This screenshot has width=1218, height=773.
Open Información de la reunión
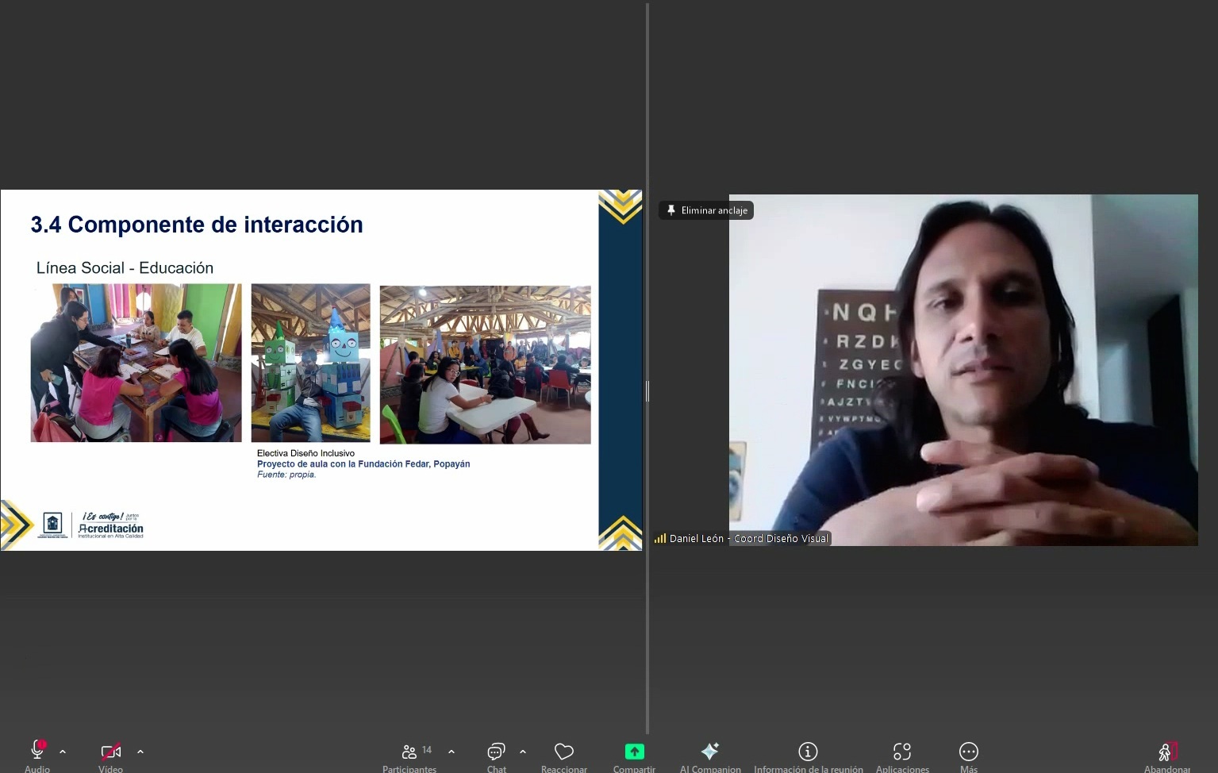[x=808, y=756]
